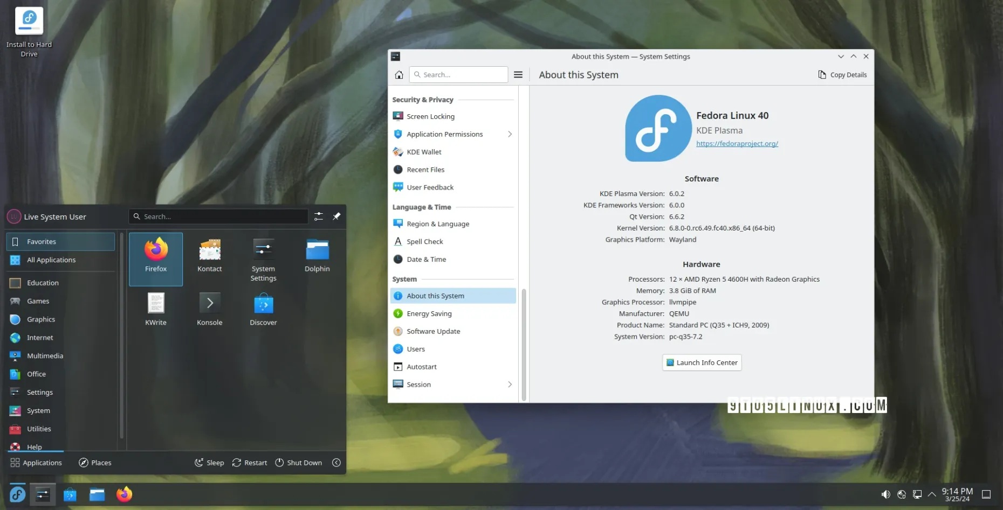This screenshot has height=510, width=1003.
Task: Open User Feedback settings
Action: [x=453, y=187]
